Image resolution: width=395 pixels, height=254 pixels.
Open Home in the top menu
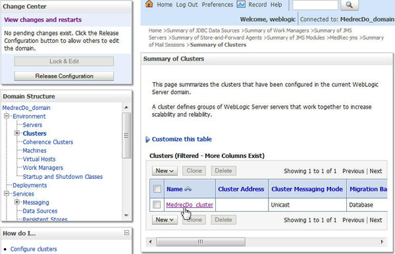[x=165, y=5]
